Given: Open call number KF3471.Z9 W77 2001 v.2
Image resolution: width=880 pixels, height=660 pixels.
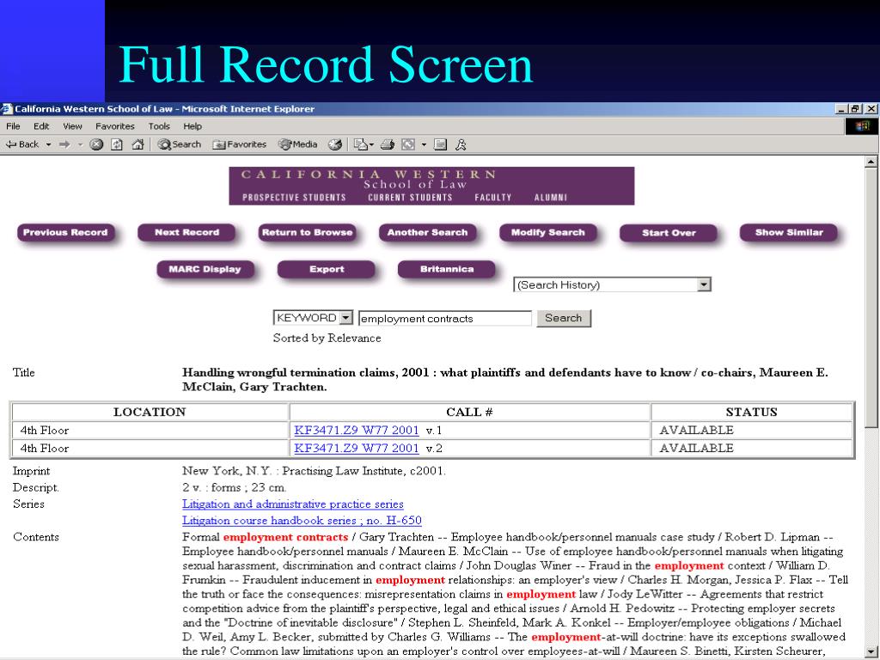Looking at the screenshot, I should tap(357, 449).
